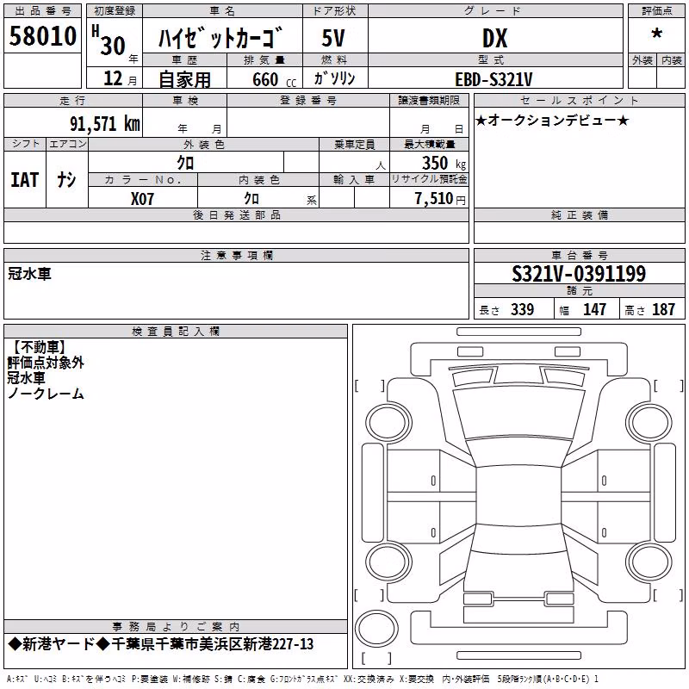Click width value 147

click(594, 309)
